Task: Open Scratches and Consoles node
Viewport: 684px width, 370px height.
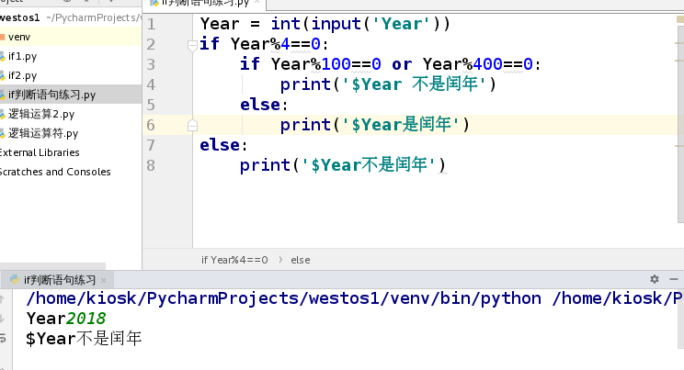Action: pos(55,172)
